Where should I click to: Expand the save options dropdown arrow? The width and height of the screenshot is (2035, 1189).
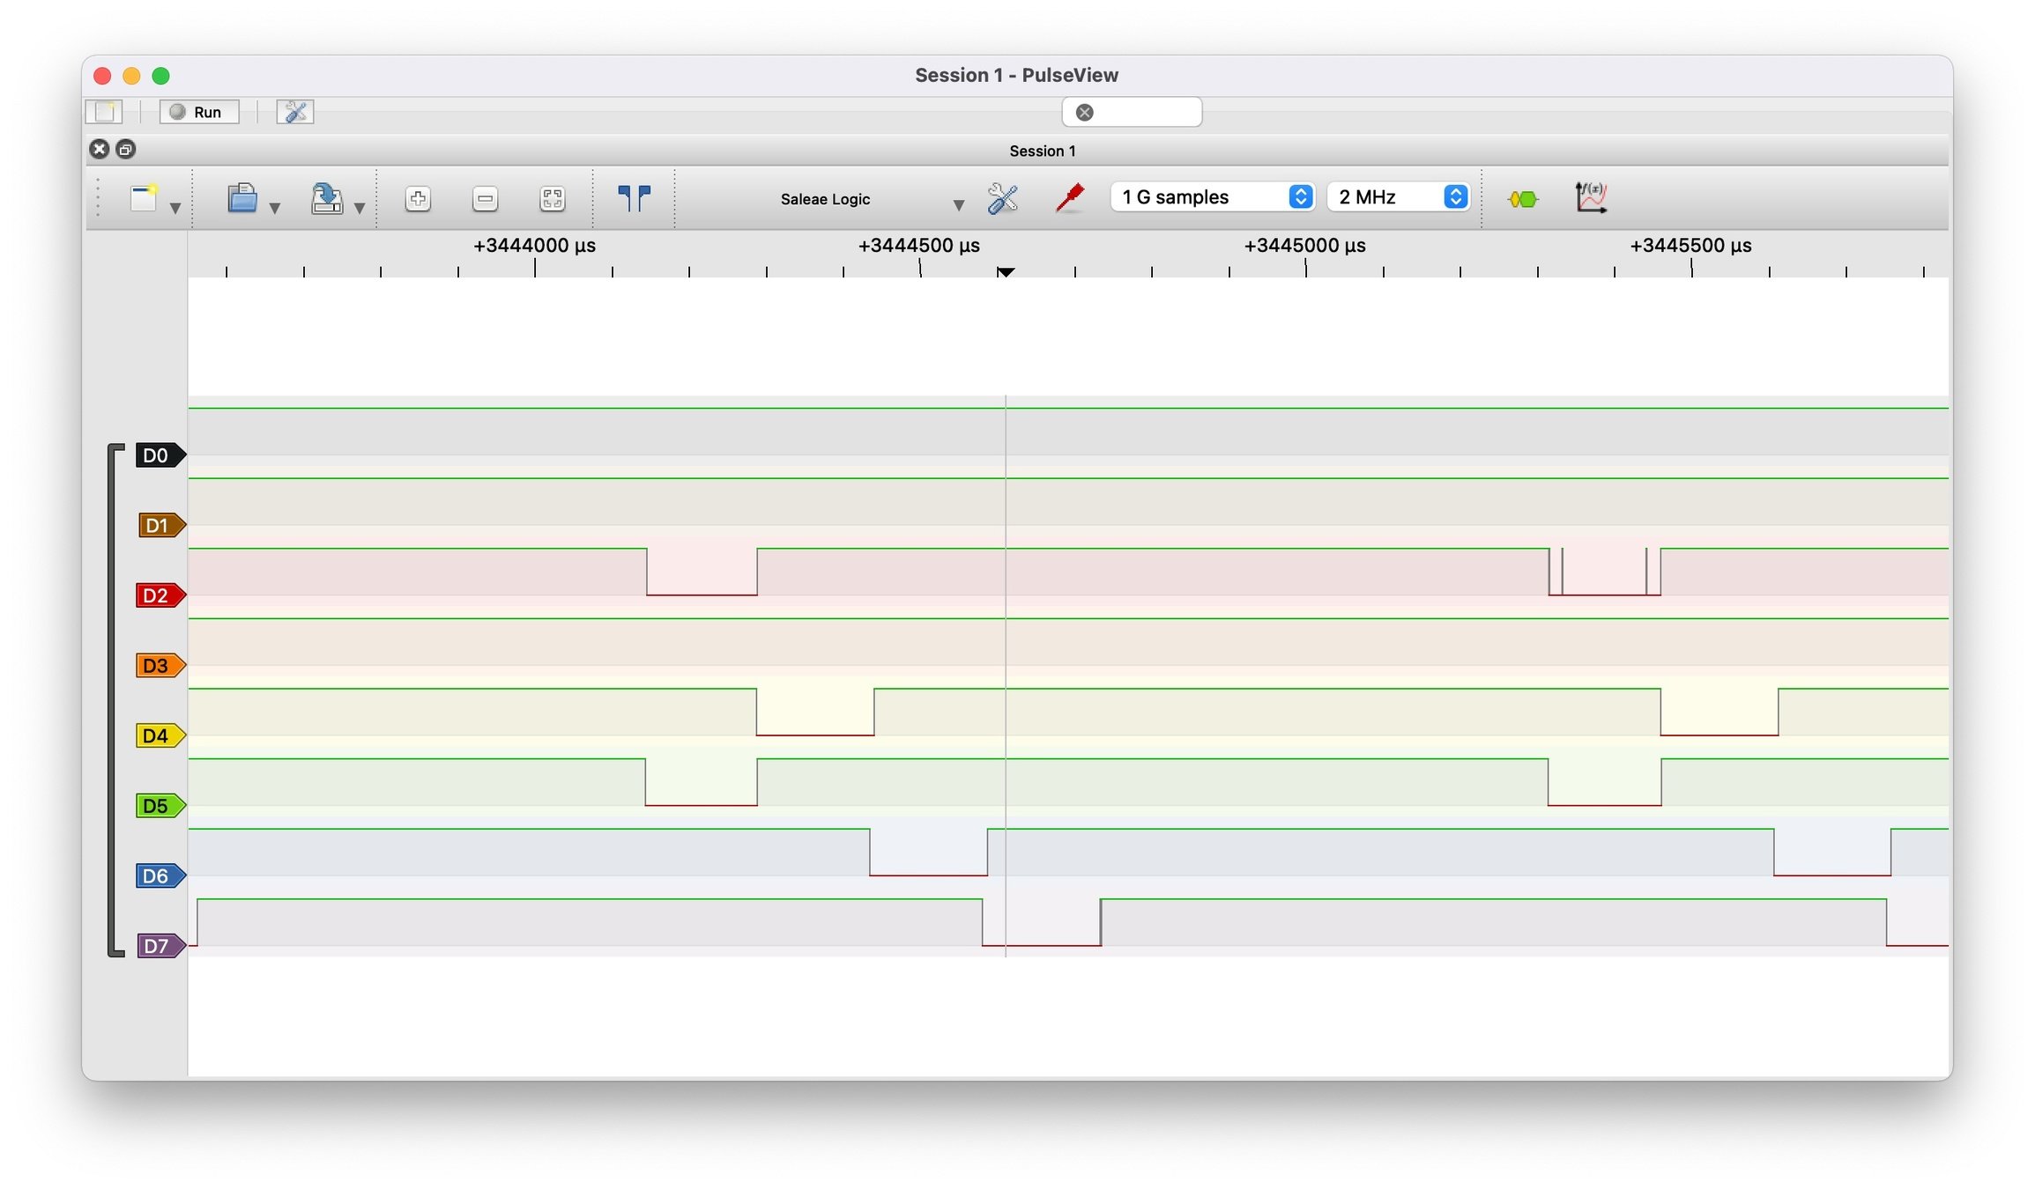(x=360, y=208)
